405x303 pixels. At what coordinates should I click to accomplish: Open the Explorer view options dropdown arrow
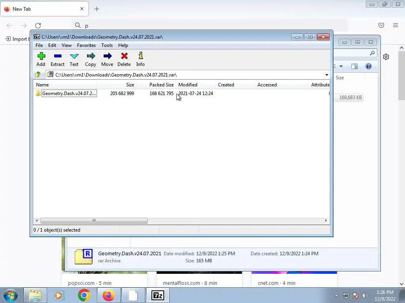(341, 66)
